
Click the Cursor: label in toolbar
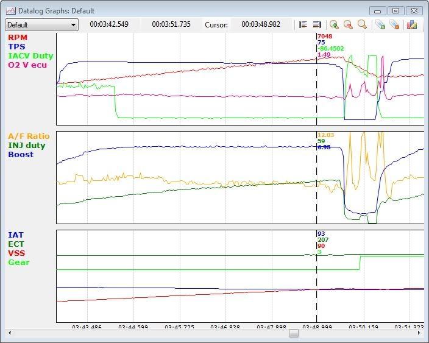pyautogui.click(x=216, y=25)
